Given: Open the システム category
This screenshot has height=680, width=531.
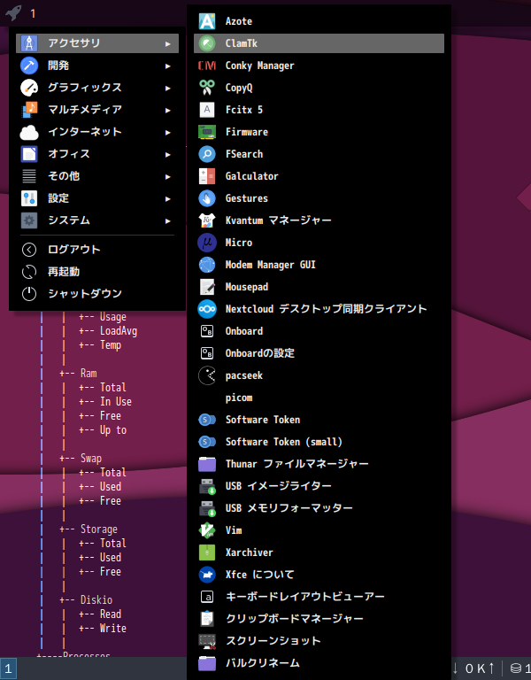Looking at the screenshot, I should [97, 220].
